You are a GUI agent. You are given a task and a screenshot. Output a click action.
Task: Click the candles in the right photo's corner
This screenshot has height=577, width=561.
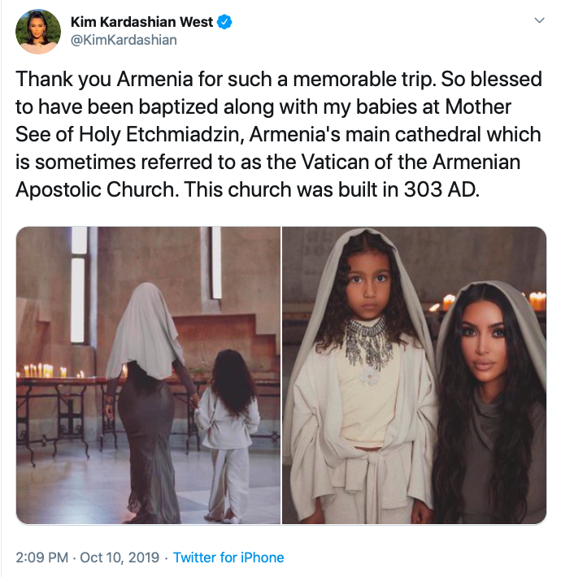[532, 302]
